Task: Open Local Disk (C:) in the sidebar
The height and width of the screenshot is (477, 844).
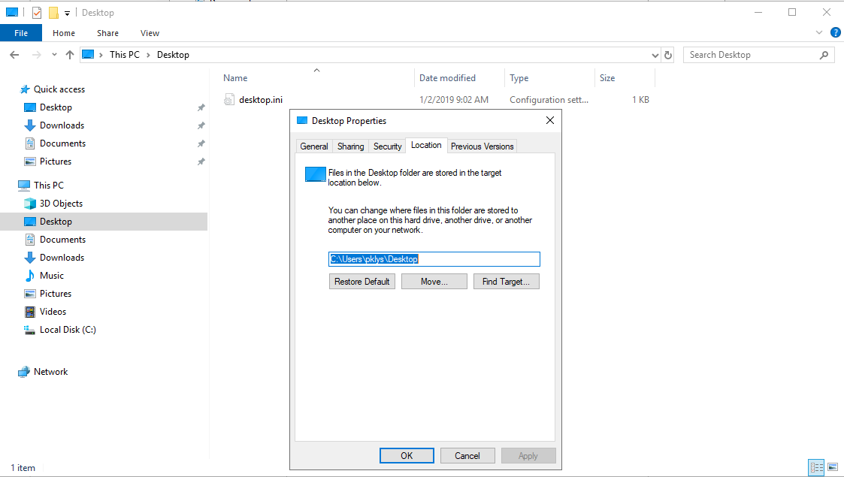Action: [x=68, y=329]
